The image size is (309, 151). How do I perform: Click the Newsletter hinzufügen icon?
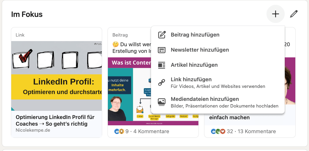(162, 50)
